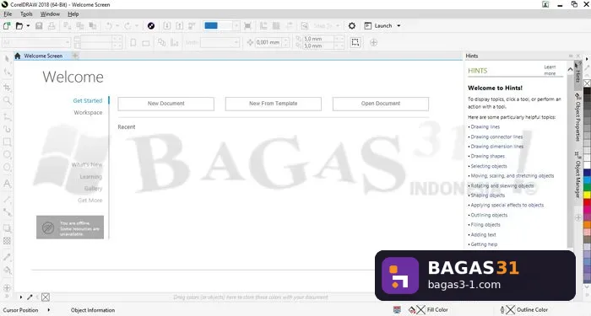Open document palette flyout arrow at bottom-left
The width and height of the screenshot is (591, 316).
click(21, 297)
